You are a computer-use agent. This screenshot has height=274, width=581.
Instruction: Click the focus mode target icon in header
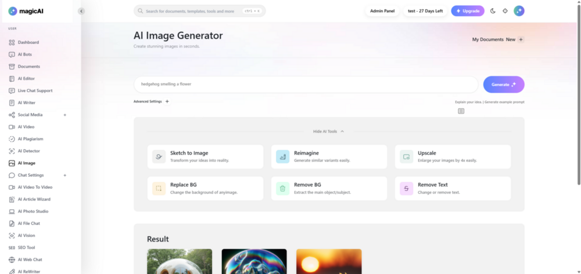click(505, 11)
